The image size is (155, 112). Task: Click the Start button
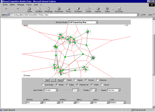coord(47,80)
